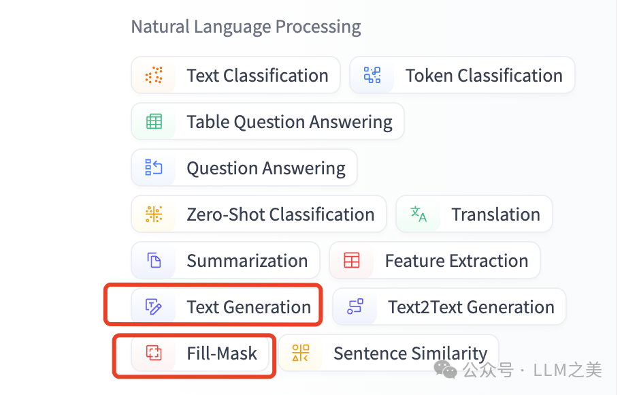Click the Natural Language Processing heading
Screen dimensions: 622x395
pyautogui.click(x=246, y=27)
